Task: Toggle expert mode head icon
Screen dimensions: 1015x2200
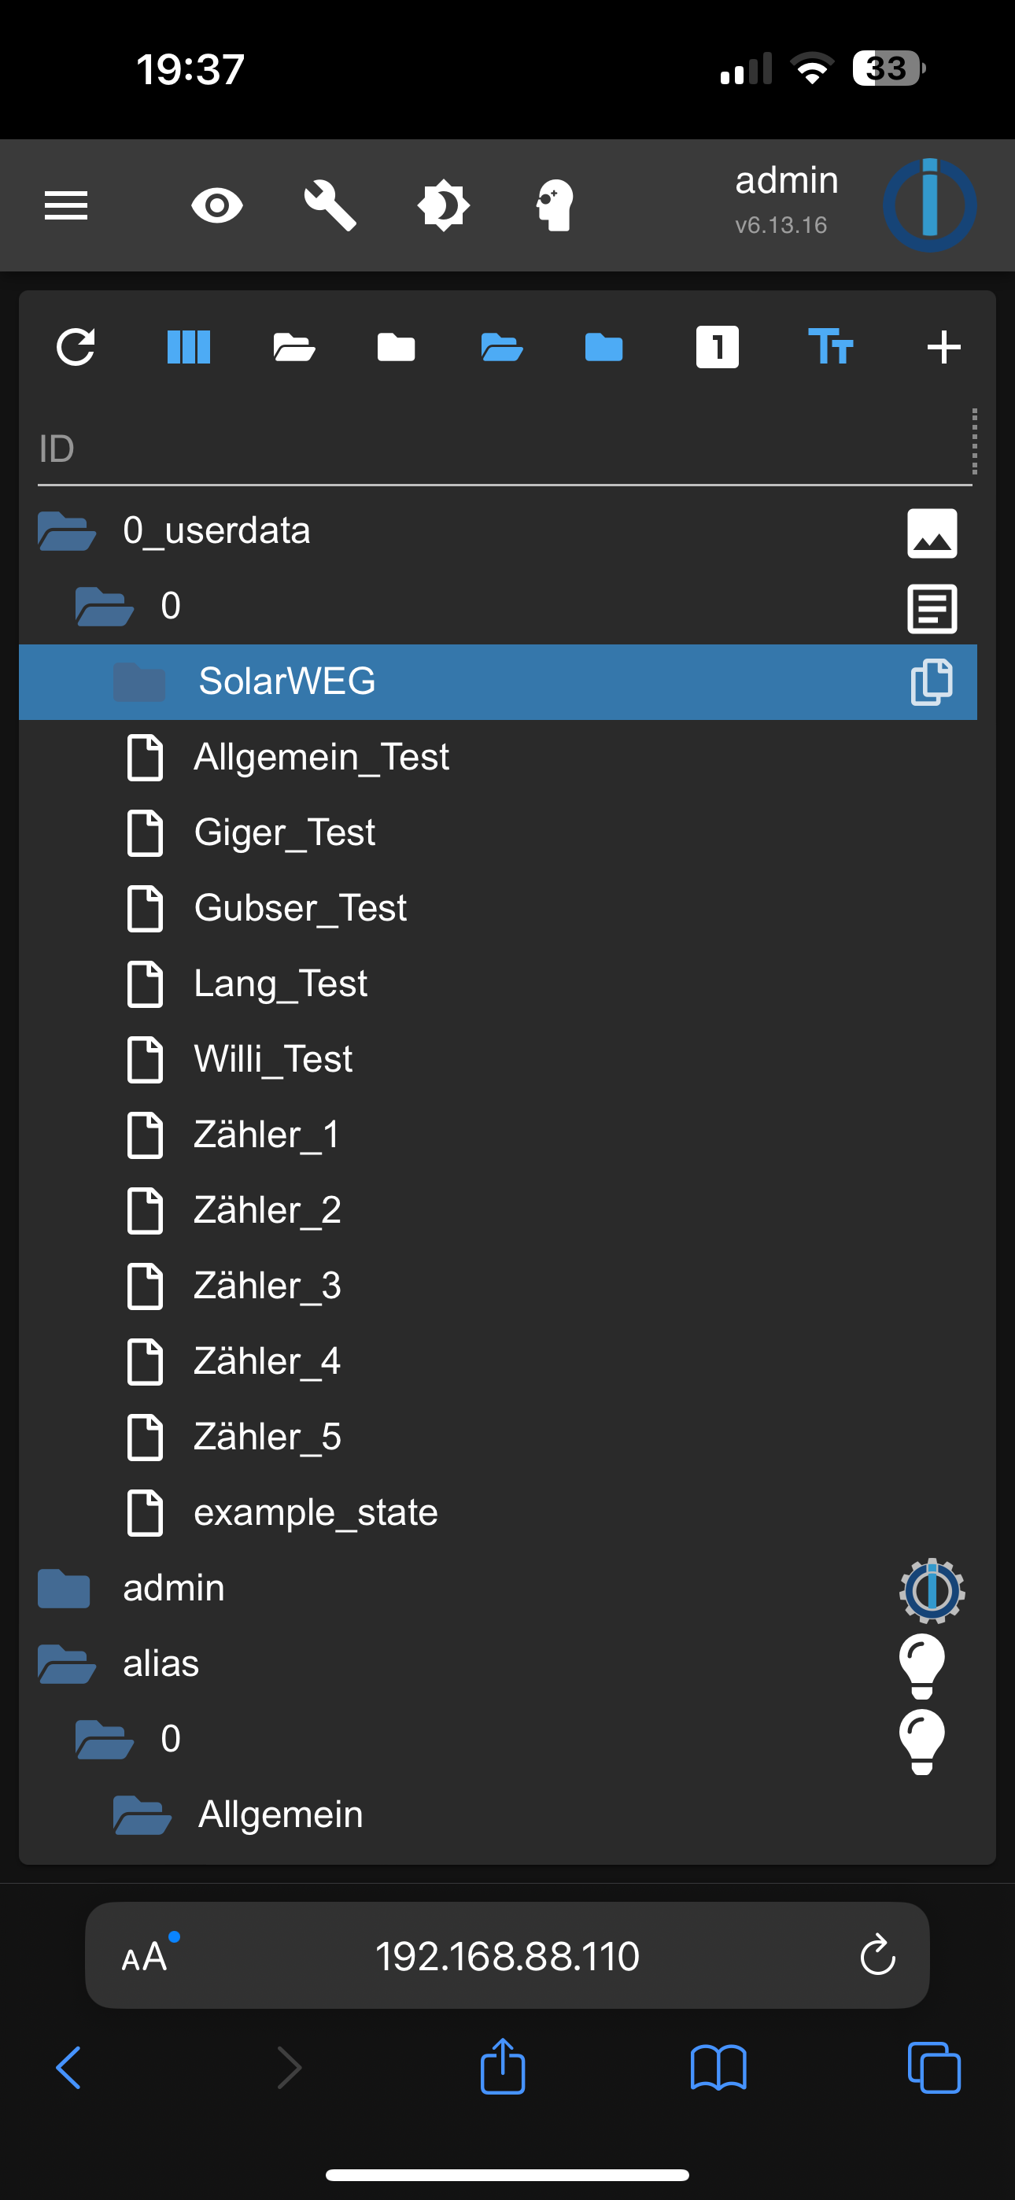Action: 555,206
